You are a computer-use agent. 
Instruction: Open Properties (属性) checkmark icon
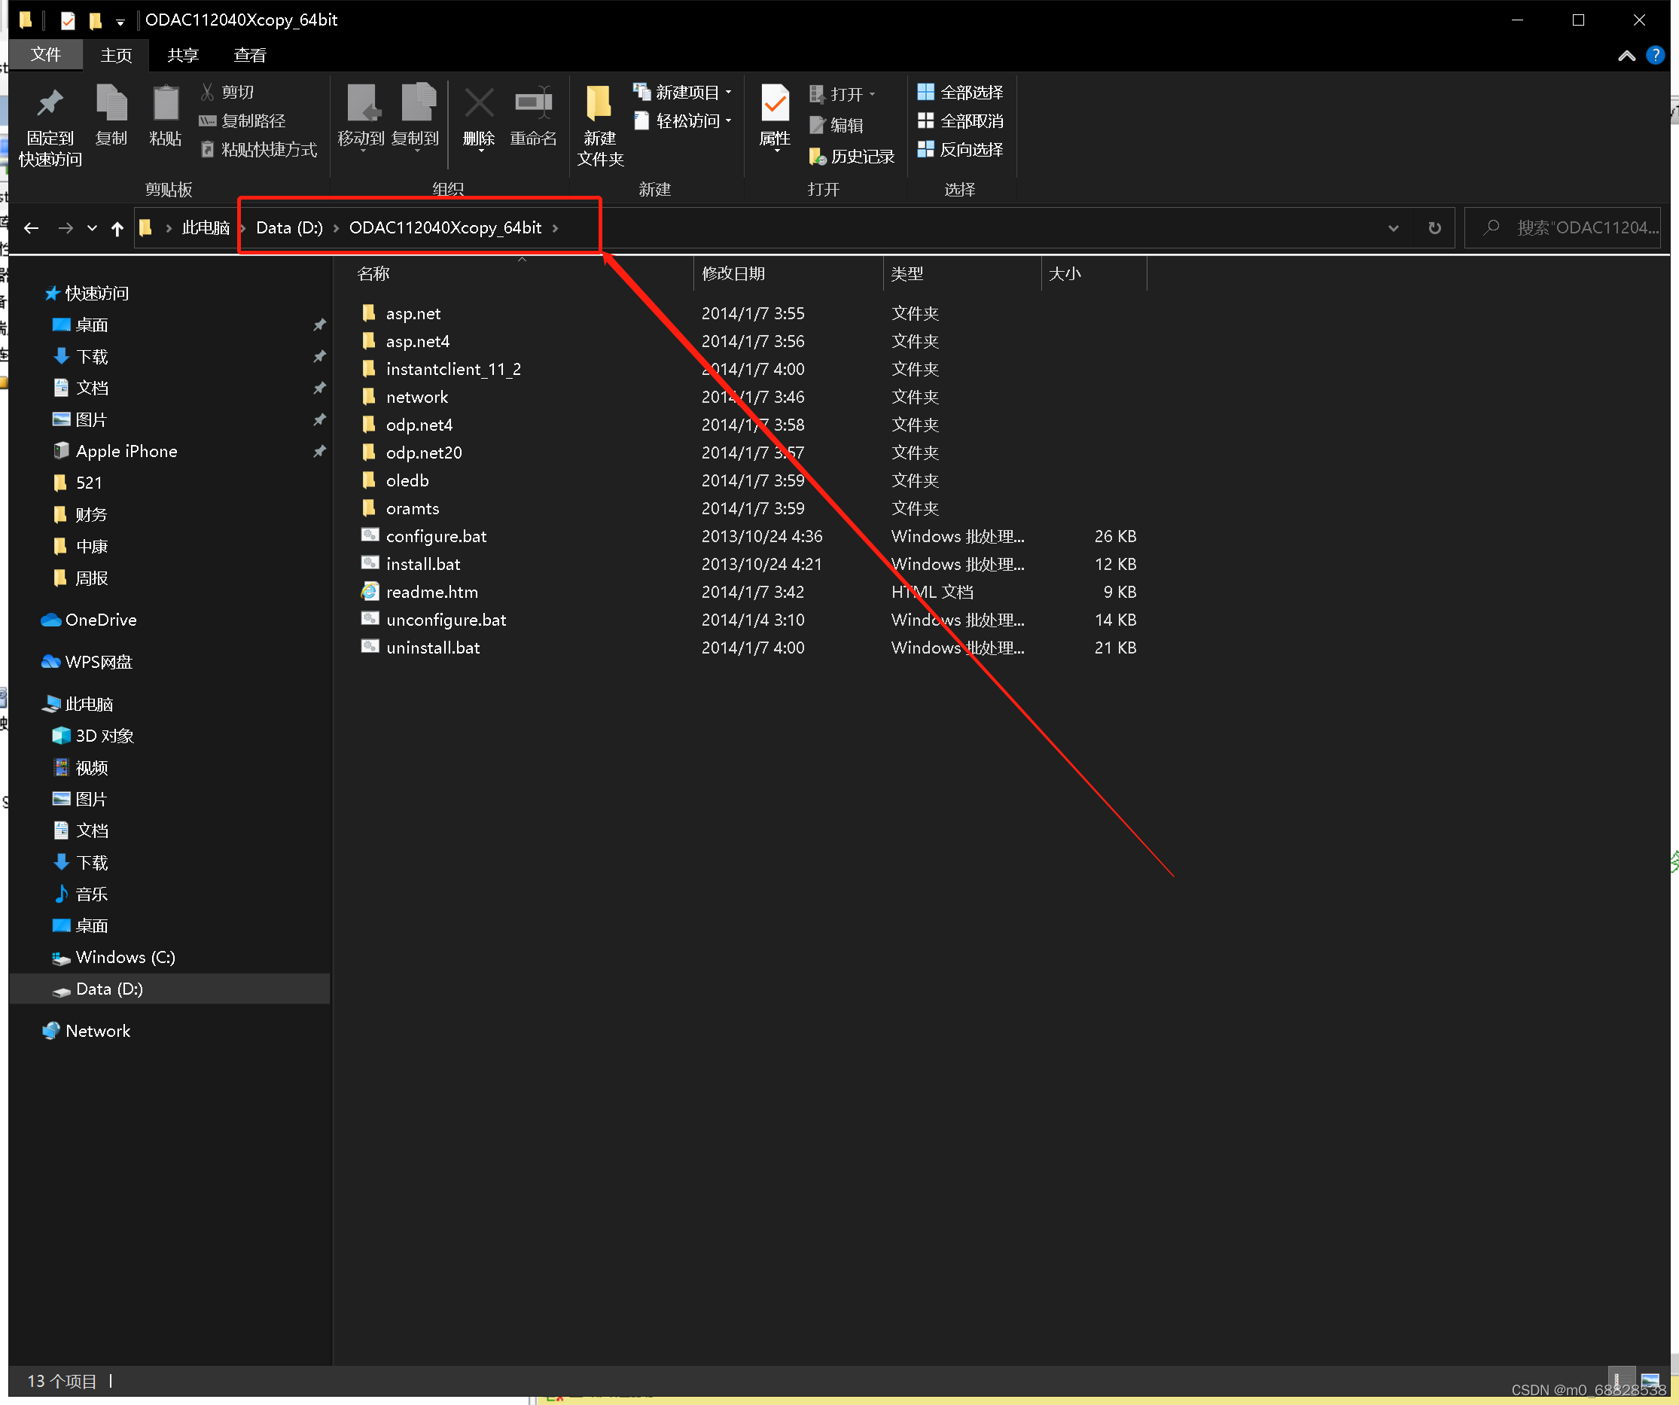[x=774, y=105]
